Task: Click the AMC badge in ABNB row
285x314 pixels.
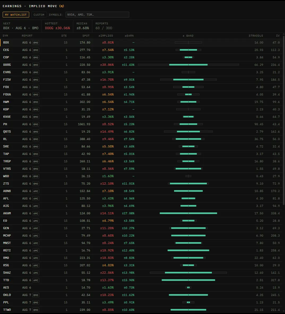Action: pyautogui.click(x=36, y=191)
